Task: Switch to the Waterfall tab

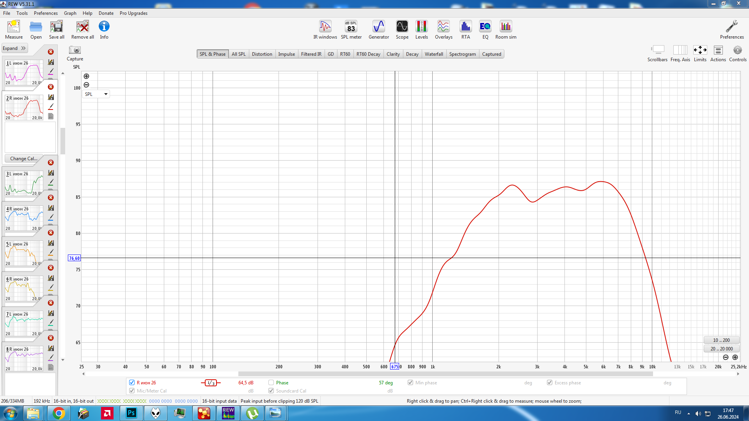Action: click(x=434, y=54)
